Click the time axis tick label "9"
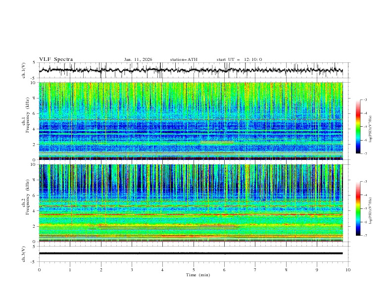This screenshot has height=303, width=392. point(317,270)
